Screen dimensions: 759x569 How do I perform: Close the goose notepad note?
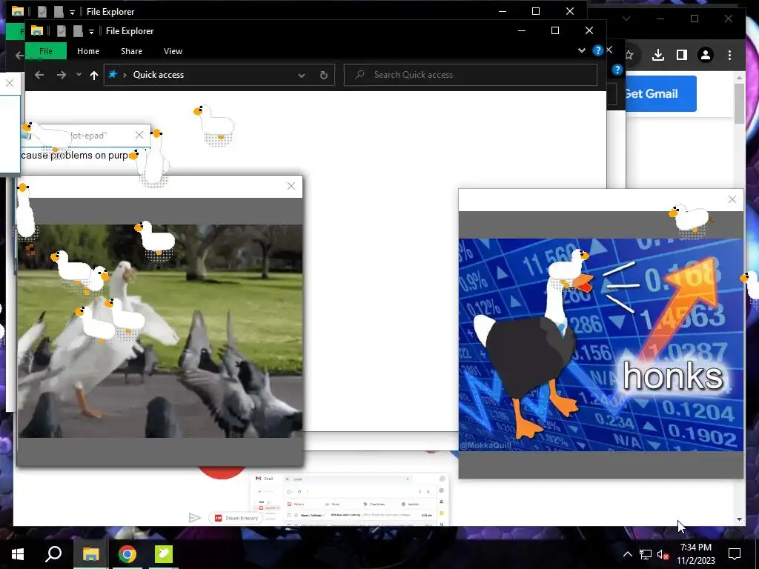tap(139, 135)
